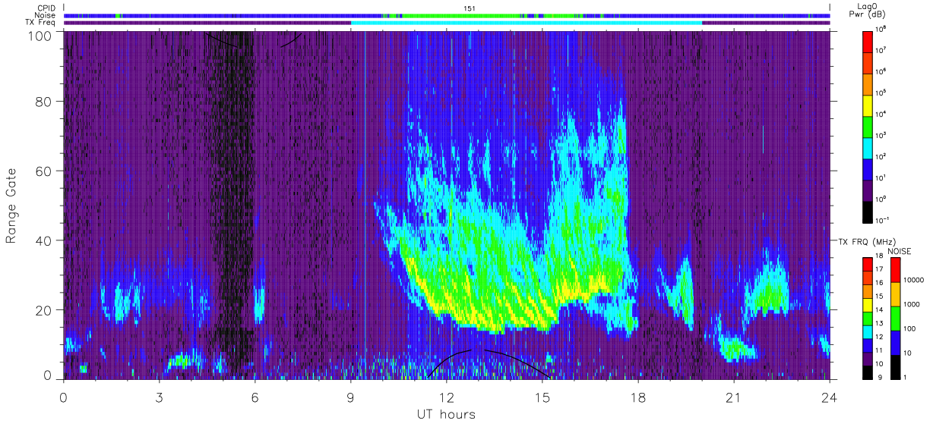Pick the orange segment of NOISE colorbar
The height and width of the screenshot is (430, 933).
(895, 294)
